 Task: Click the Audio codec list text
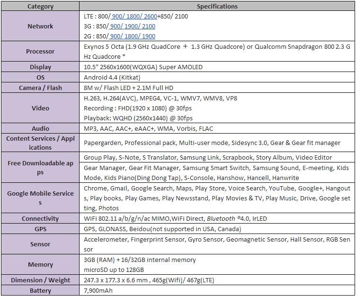(149, 129)
